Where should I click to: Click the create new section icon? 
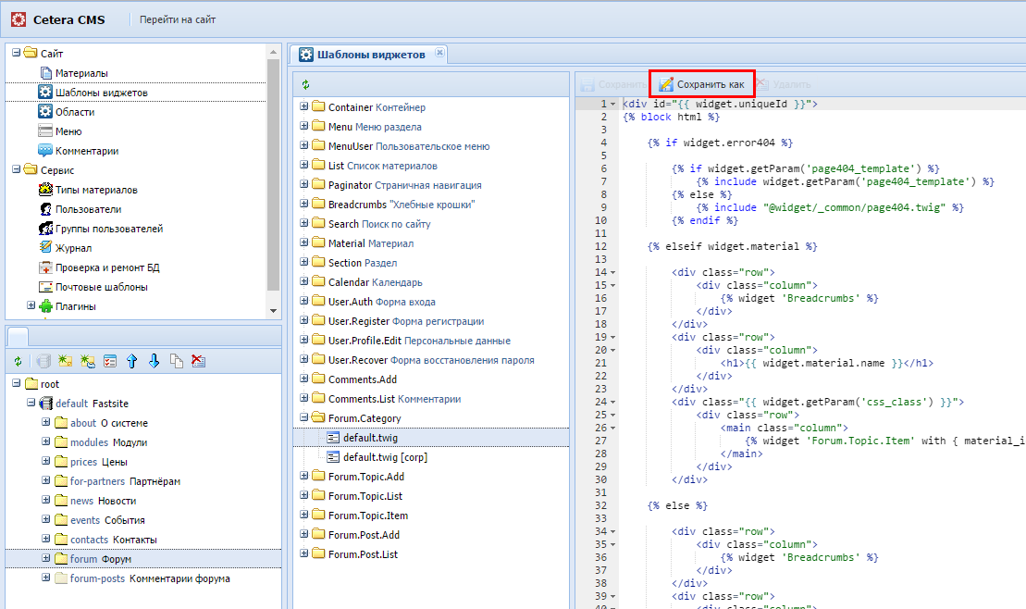pos(65,361)
